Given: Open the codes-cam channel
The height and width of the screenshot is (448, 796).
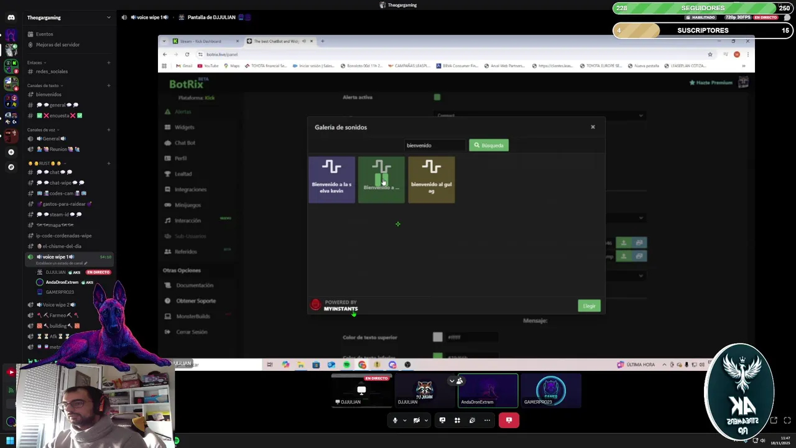Looking at the screenshot, I should (x=62, y=194).
